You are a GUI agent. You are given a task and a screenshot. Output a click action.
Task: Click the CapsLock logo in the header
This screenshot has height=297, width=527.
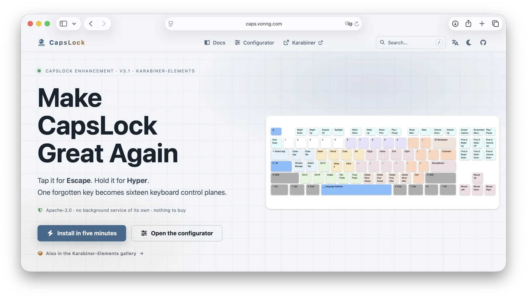[x=61, y=43]
